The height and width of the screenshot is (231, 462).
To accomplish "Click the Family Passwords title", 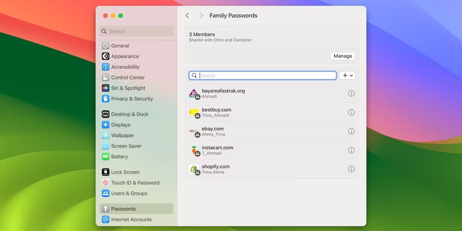I will [x=233, y=16].
